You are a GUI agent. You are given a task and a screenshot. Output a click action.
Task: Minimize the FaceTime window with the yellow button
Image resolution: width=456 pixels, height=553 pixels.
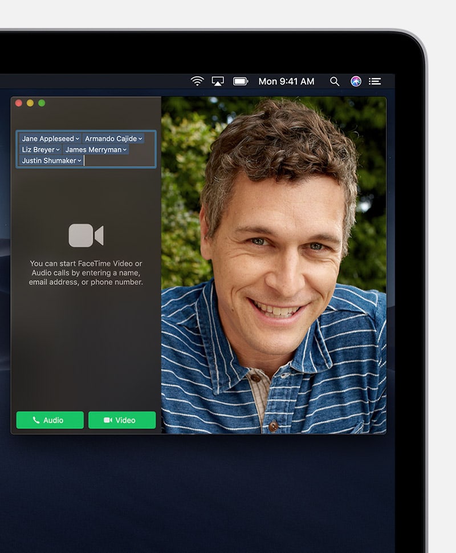(30, 103)
